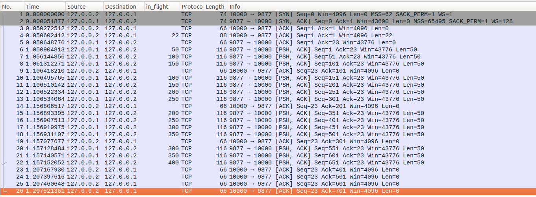
Task: Select packet 21 with Seq=601 Ack=23
Action: 268,156
